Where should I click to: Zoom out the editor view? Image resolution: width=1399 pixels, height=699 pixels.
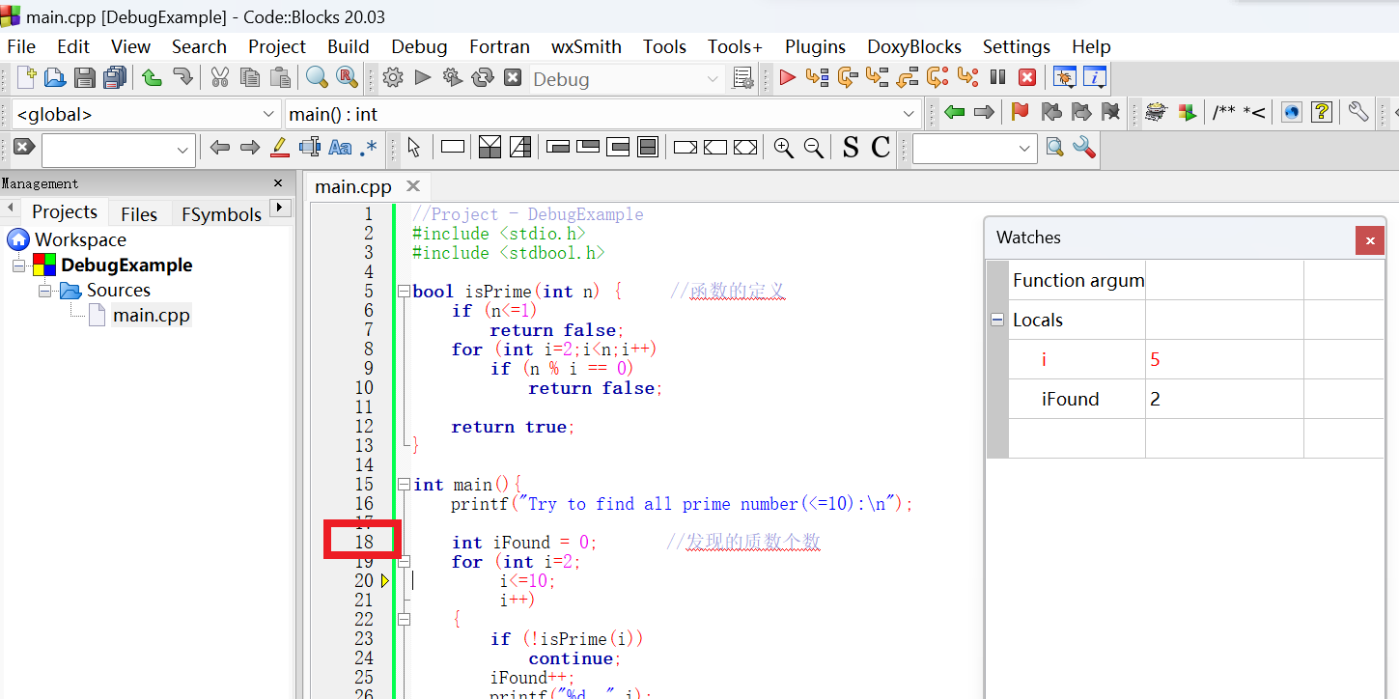tap(814, 148)
